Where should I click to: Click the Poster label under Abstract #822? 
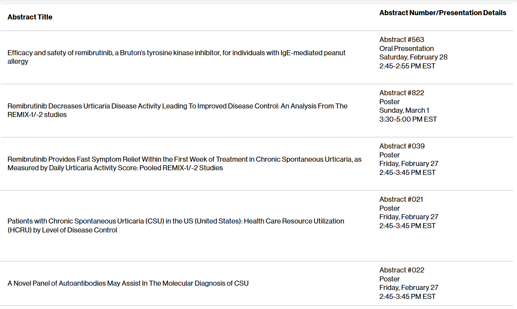click(x=389, y=102)
